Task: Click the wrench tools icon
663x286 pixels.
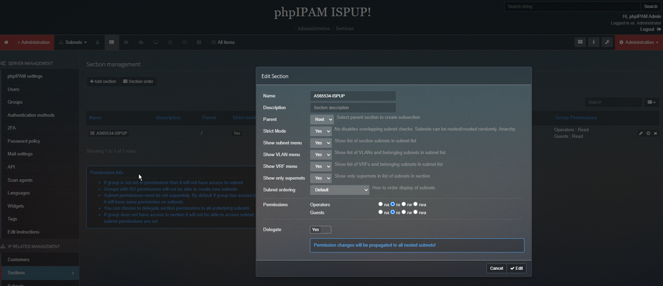Action: tap(607, 42)
